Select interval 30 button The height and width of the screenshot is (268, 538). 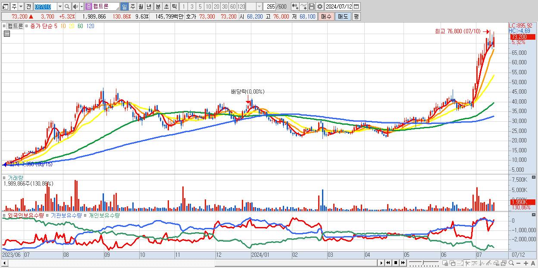click(225, 7)
